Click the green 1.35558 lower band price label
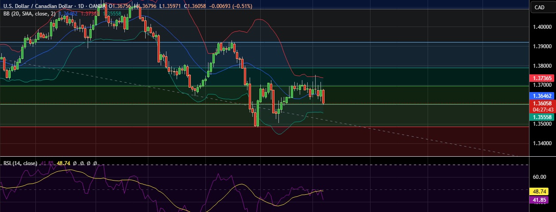556x212 pixels. point(542,117)
